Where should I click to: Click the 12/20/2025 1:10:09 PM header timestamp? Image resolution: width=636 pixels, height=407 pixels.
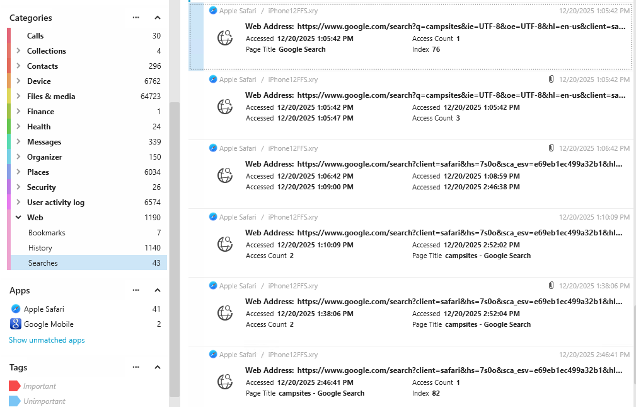coord(594,217)
